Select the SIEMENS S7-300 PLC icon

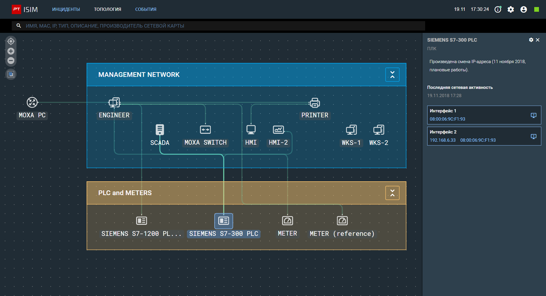(x=224, y=221)
